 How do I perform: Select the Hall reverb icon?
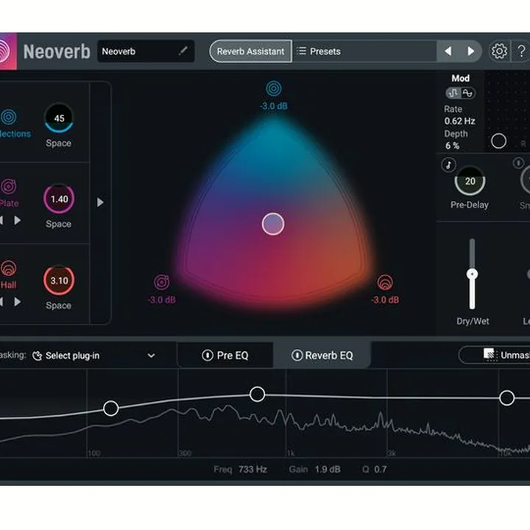pos(8,269)
